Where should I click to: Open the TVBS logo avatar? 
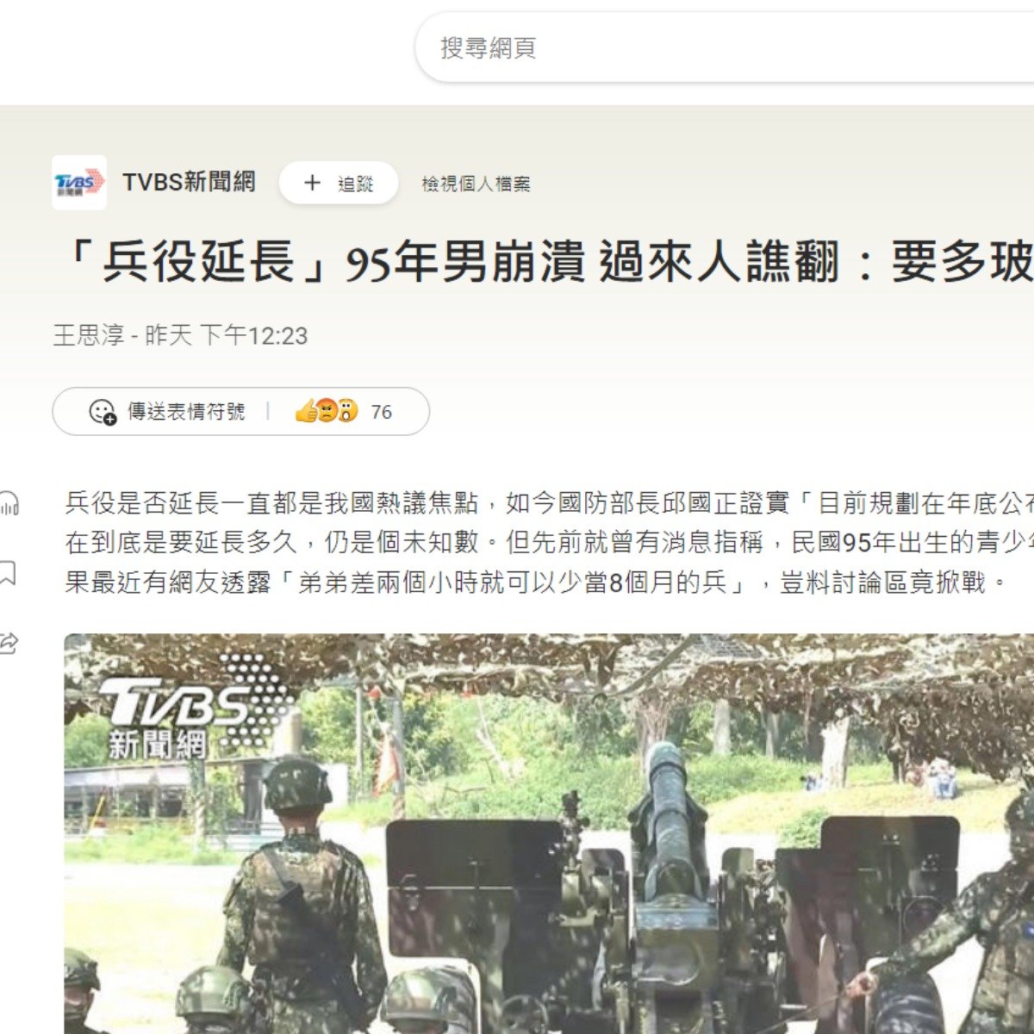point(79,183)
